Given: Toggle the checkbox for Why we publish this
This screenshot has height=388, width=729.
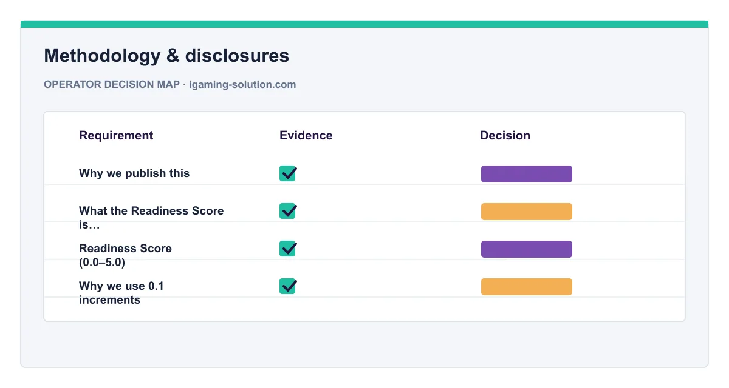Looking at the screenshot, I should 287,173.
